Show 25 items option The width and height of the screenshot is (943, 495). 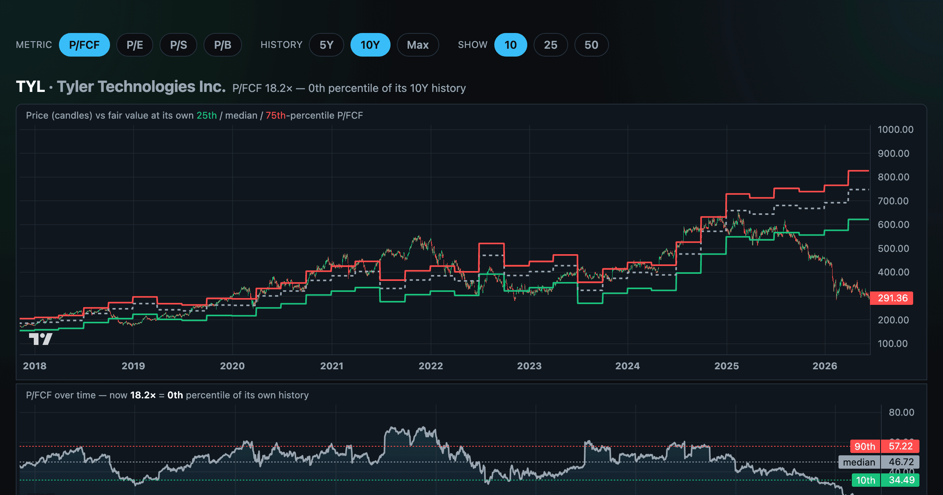tap(550, 45)
